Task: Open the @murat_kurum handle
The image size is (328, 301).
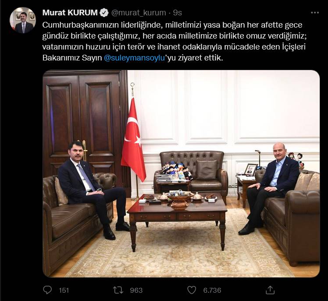Action: tap(139, 13)
